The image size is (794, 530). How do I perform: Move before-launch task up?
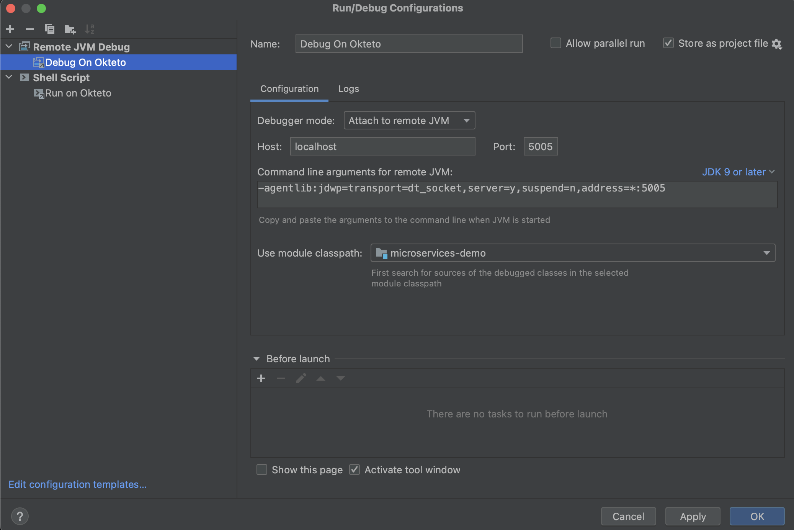tap(320, 378)
